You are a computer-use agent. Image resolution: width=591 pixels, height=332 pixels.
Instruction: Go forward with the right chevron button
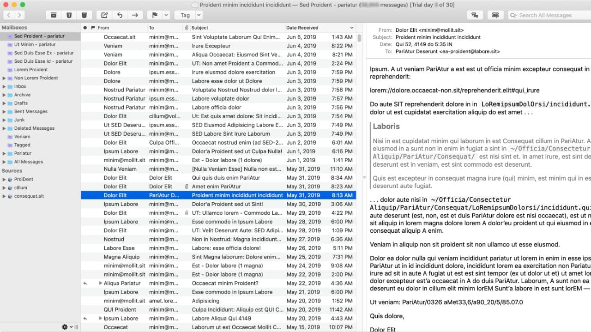20,15
